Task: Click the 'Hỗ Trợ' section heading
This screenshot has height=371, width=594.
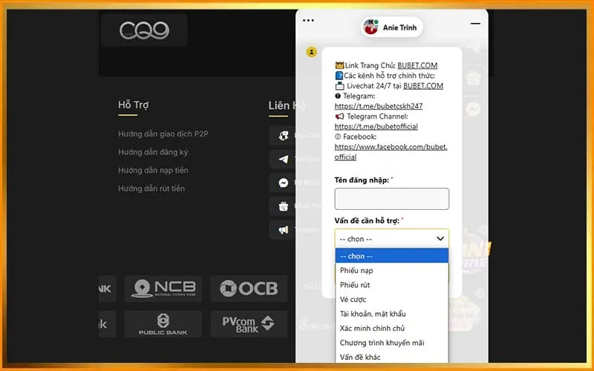Action: tap(134, 105)
